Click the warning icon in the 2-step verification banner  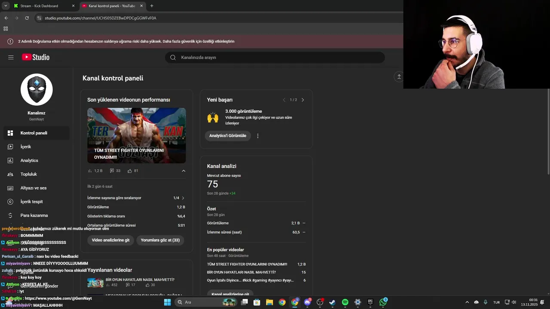point(10,41)
